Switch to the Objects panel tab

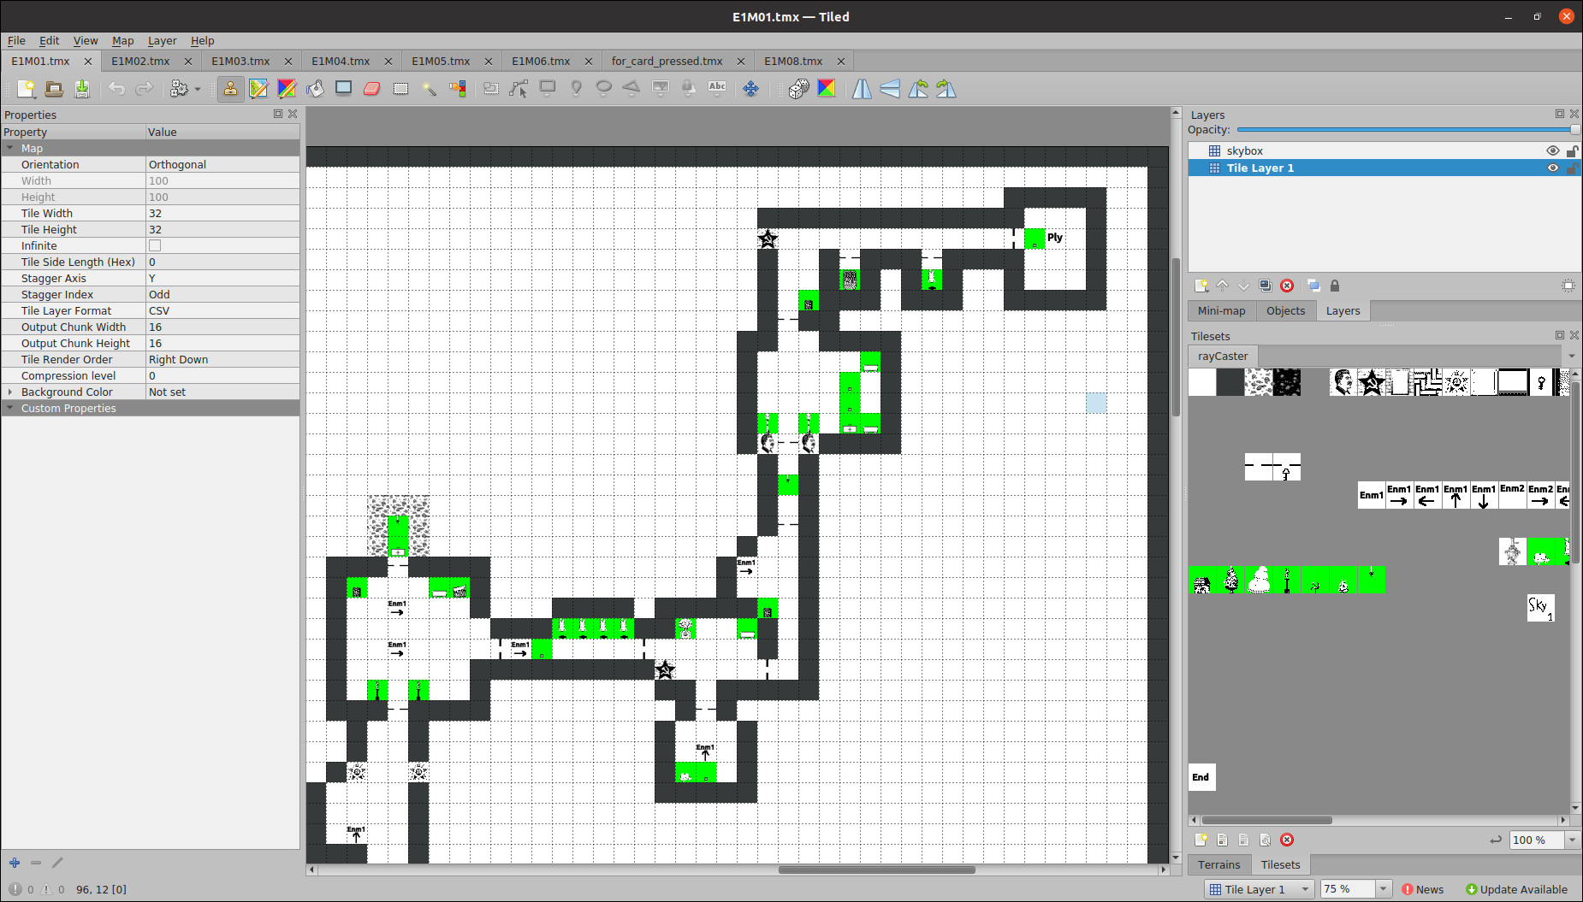click(1285, 310)
